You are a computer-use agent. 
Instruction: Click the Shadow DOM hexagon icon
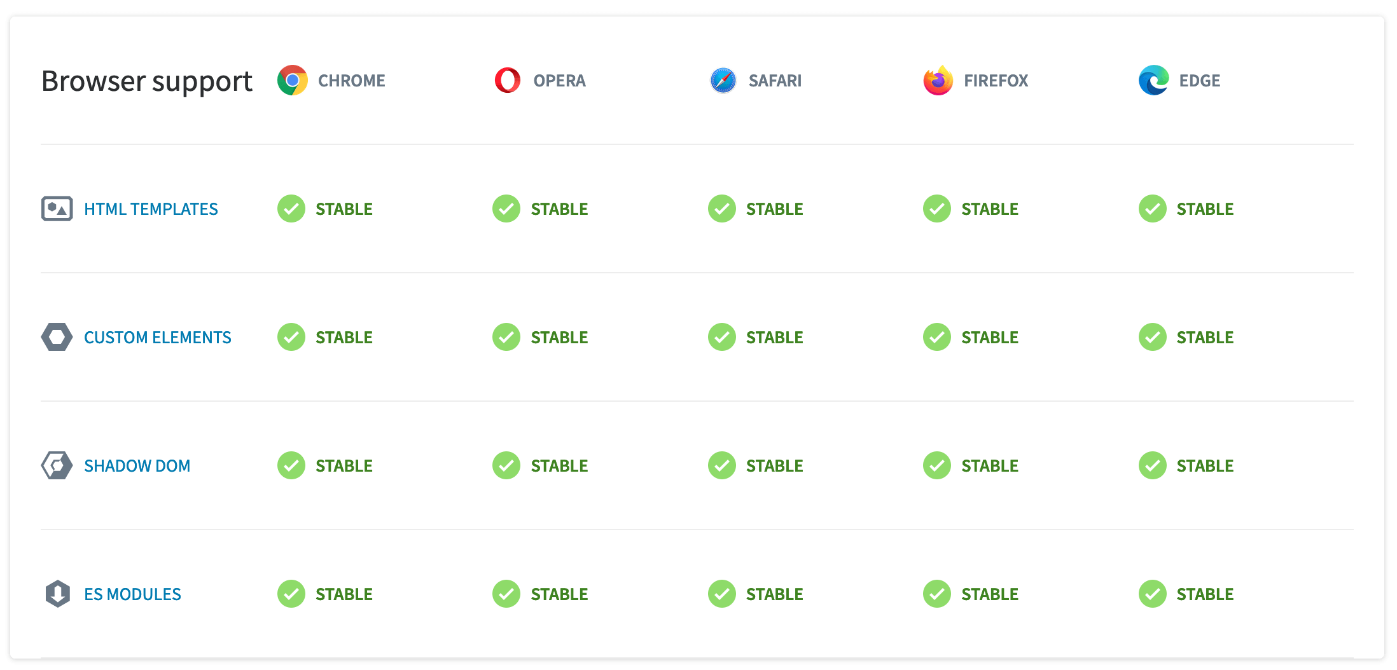(57, 466)
